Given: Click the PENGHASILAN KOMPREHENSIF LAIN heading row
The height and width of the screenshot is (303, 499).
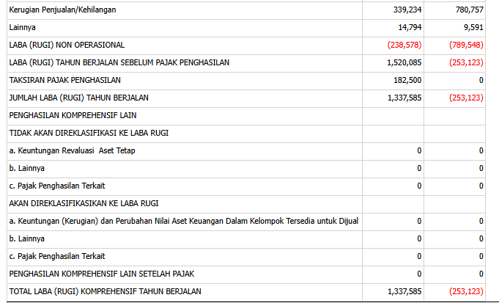Looking at the screenshot, I should (x=73, y=115).
